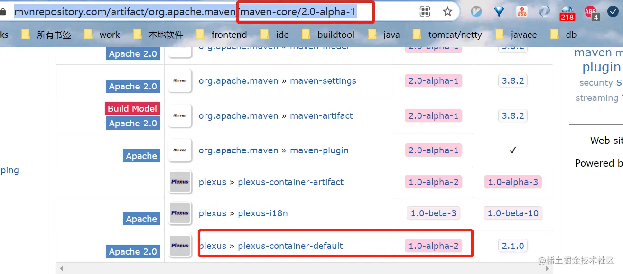Open the buildtool bookmarks folder
The height and width of the screenshot is (274, 623).
click(x=328, y=35)
